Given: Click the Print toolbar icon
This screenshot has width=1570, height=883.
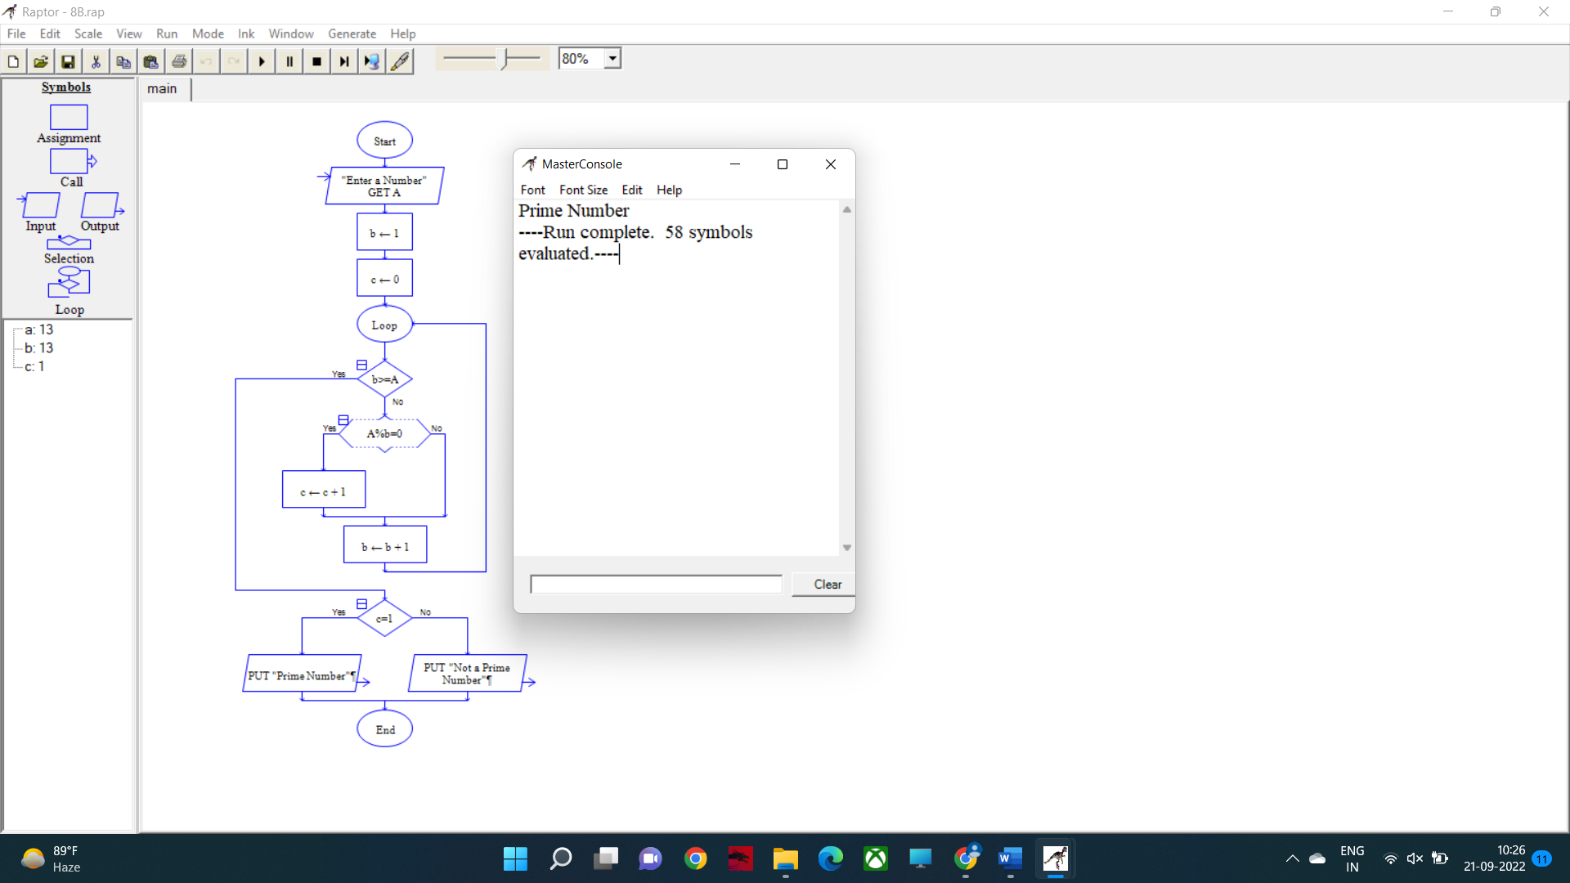Looking at the screenshot, I should pos(179,61).
